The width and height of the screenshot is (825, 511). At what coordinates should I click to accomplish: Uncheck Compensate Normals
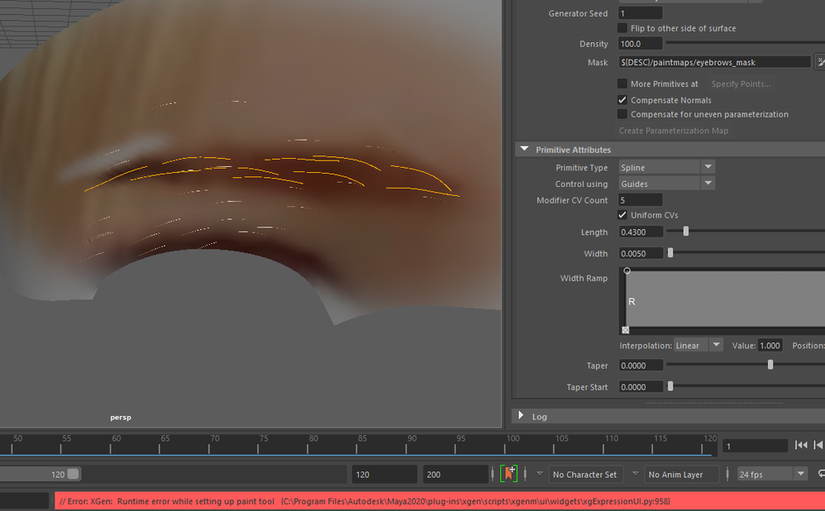[x=622, y=100]
